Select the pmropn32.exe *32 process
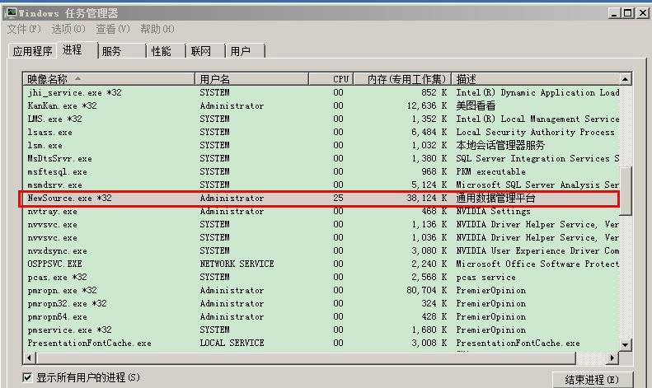The height and width of the screenshot is (388, 652). pos(321,304)
